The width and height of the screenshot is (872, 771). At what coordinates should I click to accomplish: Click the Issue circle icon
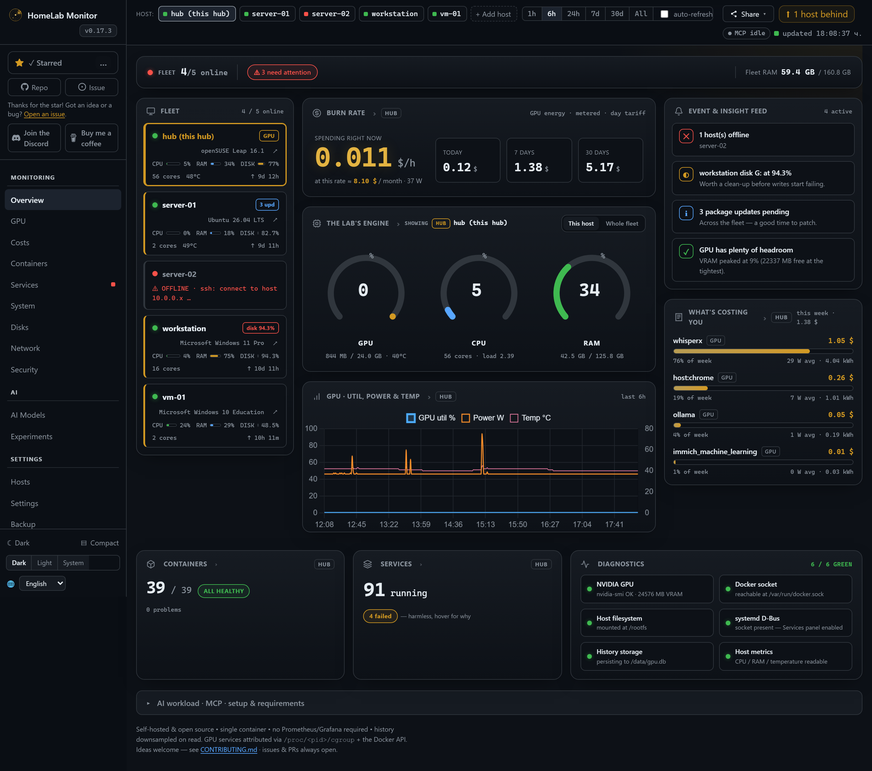click(x=82, y=87)
